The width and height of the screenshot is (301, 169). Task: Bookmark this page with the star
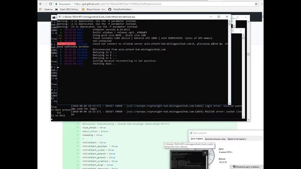256,4
